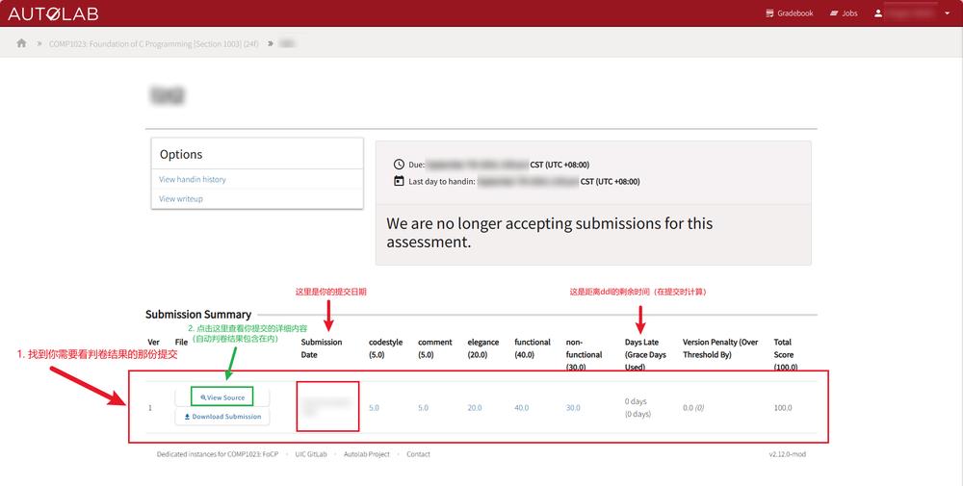Open codestyle score 5.0
The height and width of the screenshot is (486, 963).
pyautogui.click(x=374, y=407)
